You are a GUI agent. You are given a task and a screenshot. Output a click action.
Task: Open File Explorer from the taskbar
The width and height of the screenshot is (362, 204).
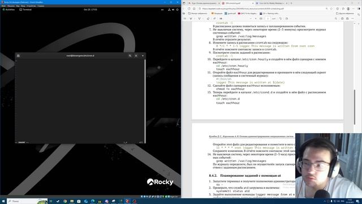[x=72, y=201]
